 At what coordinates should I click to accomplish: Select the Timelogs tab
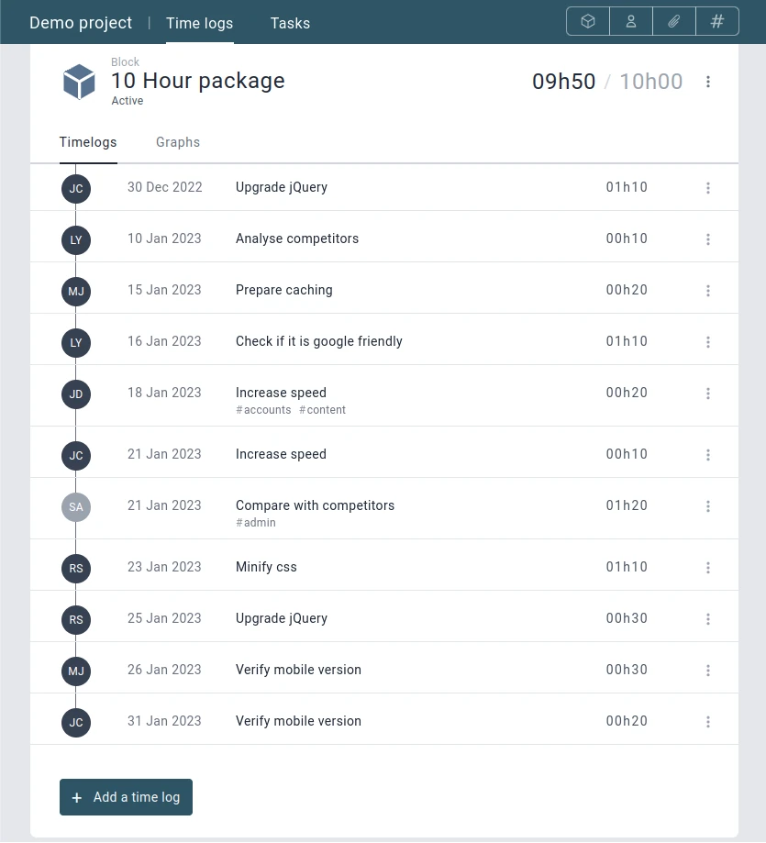tap(88, 142)
